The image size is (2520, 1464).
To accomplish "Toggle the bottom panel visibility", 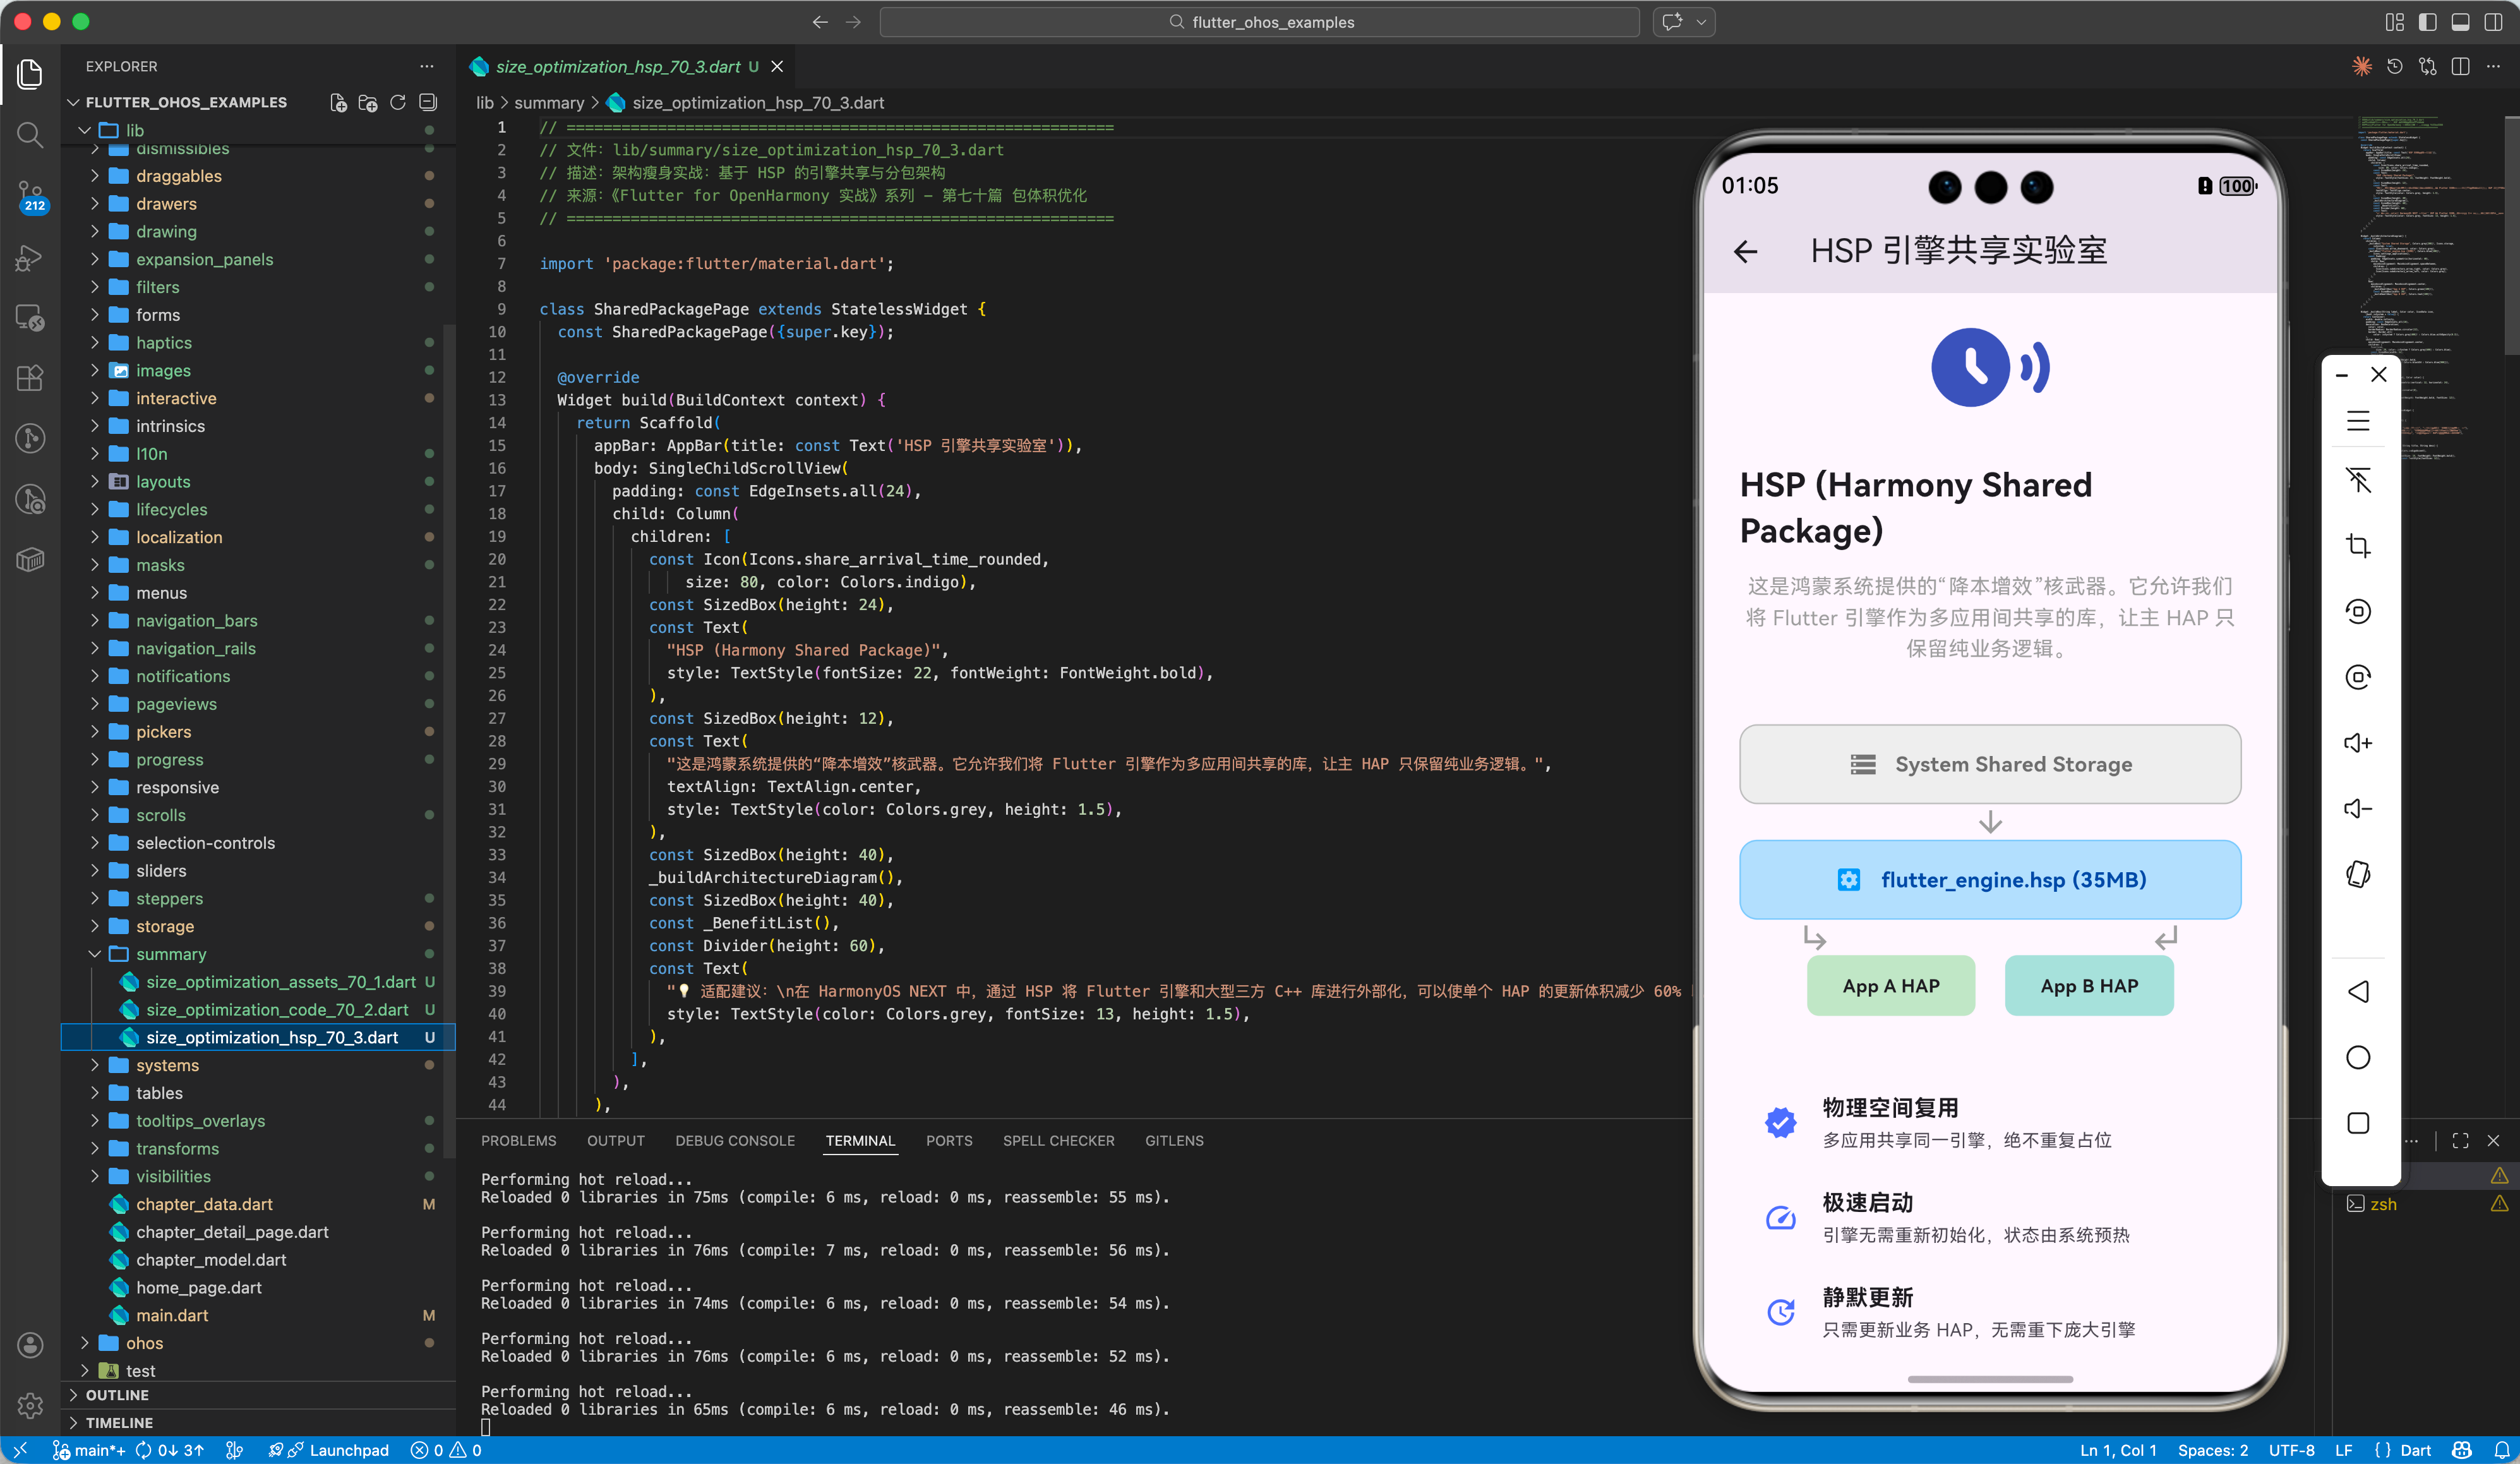I will [x=2460, y=22].
